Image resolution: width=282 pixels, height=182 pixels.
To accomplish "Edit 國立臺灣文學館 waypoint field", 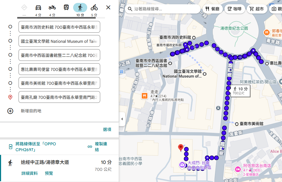I will tap(59, 41).
